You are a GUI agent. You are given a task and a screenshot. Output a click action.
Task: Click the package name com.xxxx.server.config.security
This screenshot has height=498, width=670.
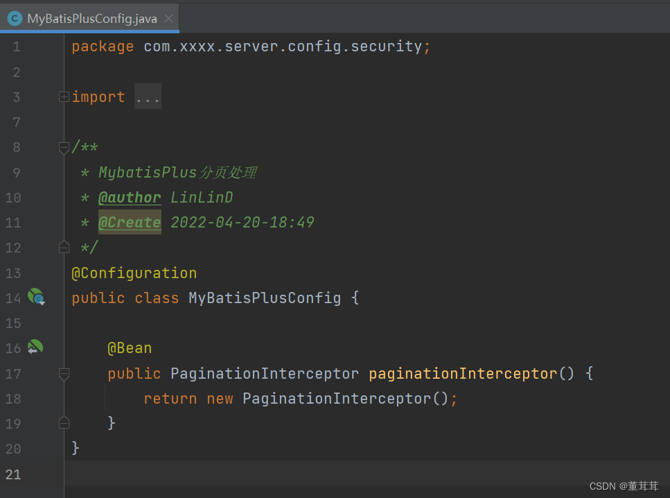[283, 46]
